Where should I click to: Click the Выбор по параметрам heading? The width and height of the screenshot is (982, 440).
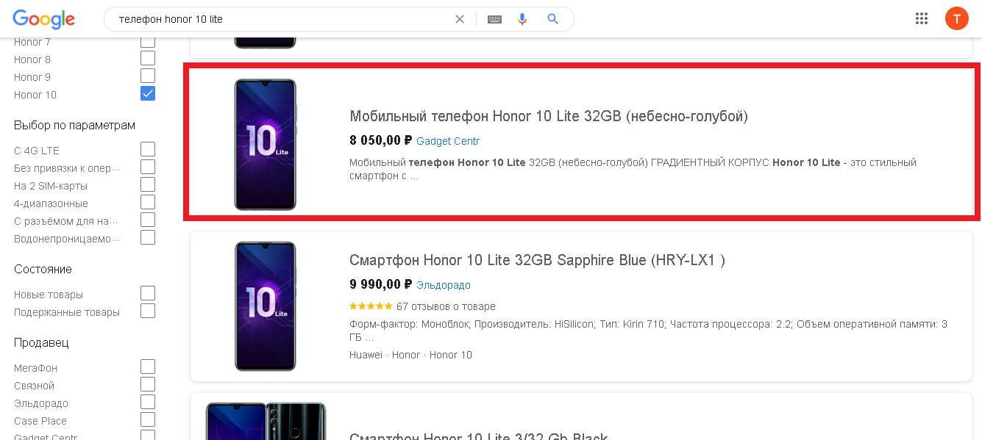[74, 126]
